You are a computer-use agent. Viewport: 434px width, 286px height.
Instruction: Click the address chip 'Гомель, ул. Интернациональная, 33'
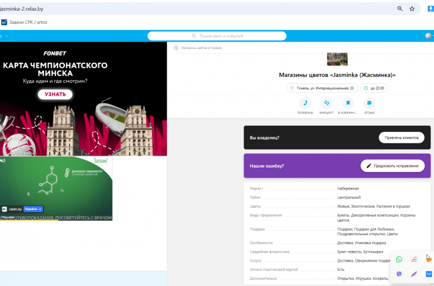pos(322,88)
